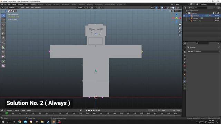Open the Add Object Constraint dropdown
The image size is (221, 124).
coord(203,52)
